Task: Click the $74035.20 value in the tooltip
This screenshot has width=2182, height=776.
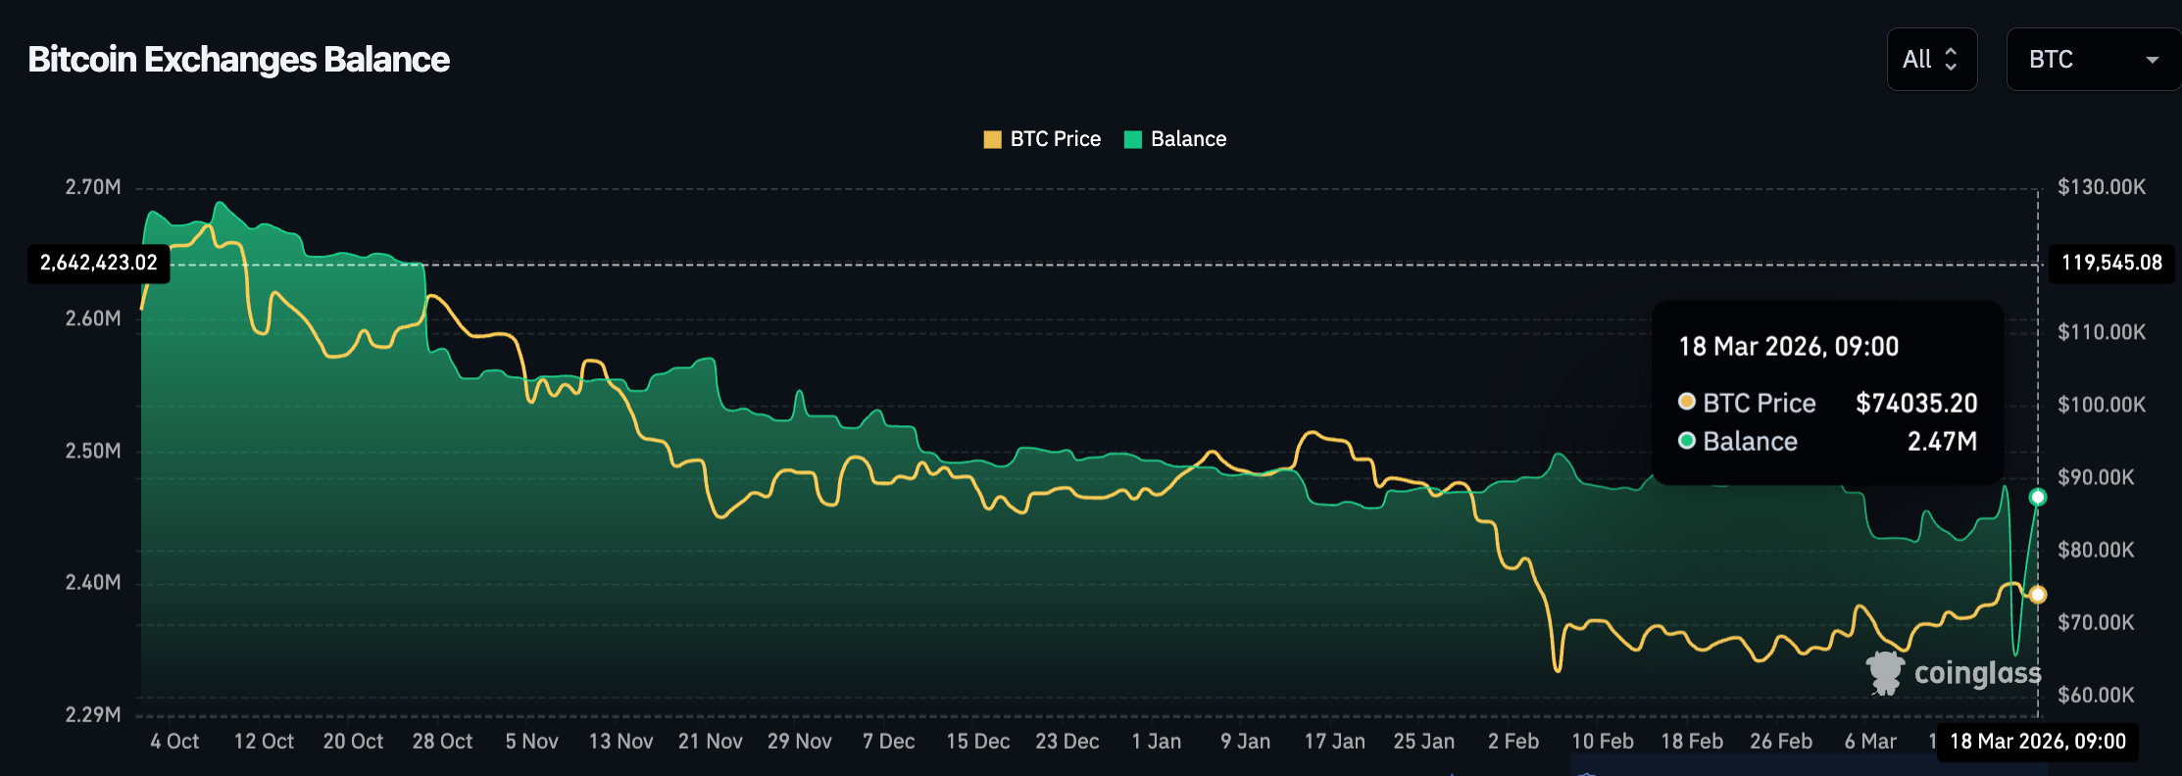Action: click(x=1915, y=403)
